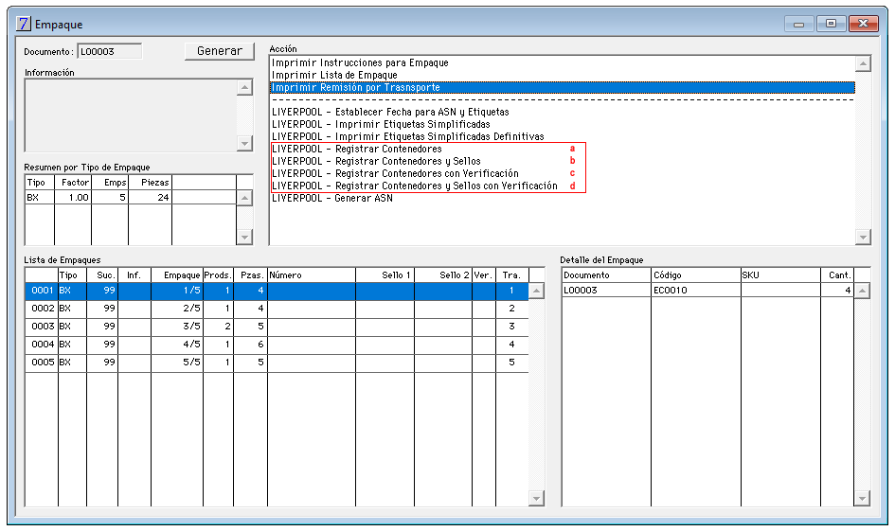This screenshot has height=531, width=895.
Task: Select package row 0004
Action: (x=277, y=345)
